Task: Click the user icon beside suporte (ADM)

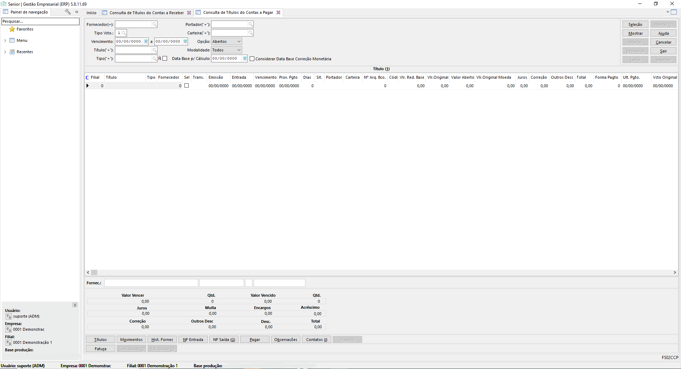Action: pos(9,316)
